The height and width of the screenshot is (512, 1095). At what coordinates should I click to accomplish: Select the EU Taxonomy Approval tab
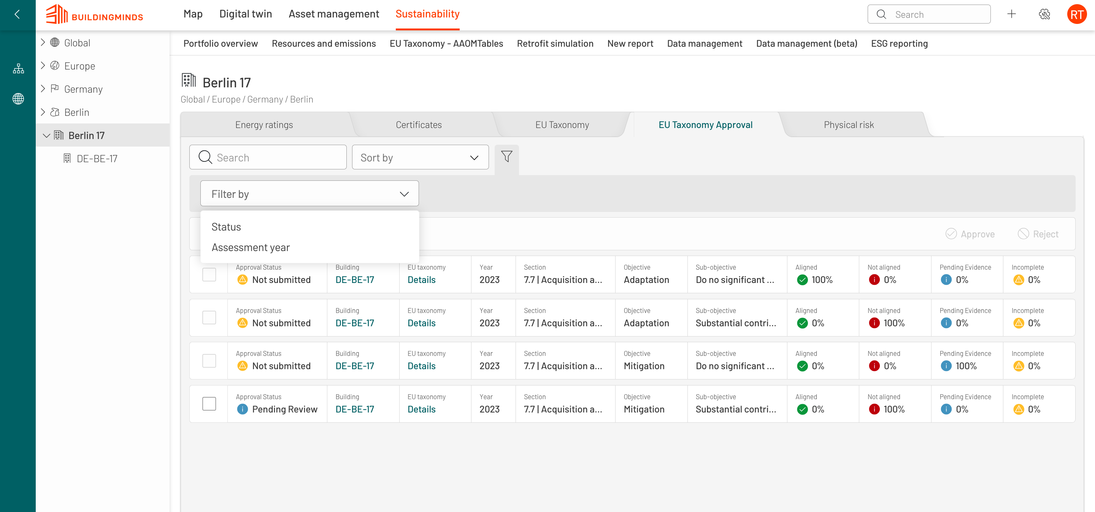[706, 125]
